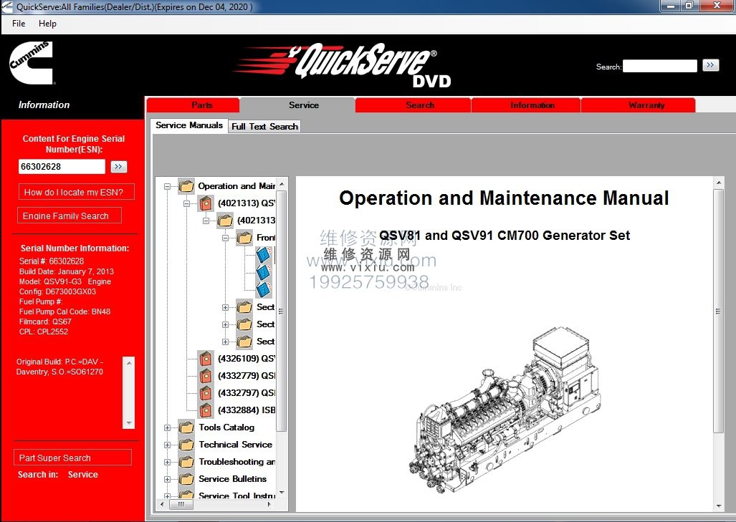The image size is (736, 522).
Task: Open Engine Family Search
Action: (x=70, y=216)
